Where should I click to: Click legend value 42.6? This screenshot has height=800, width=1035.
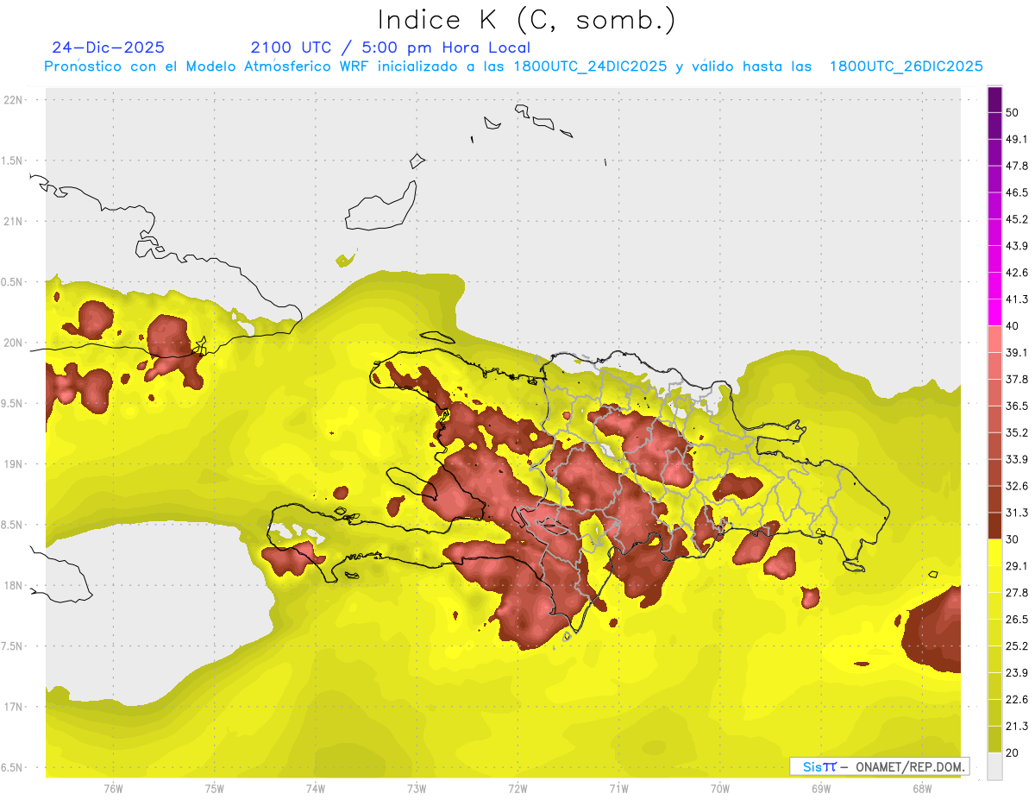[x=1017, y=273]
